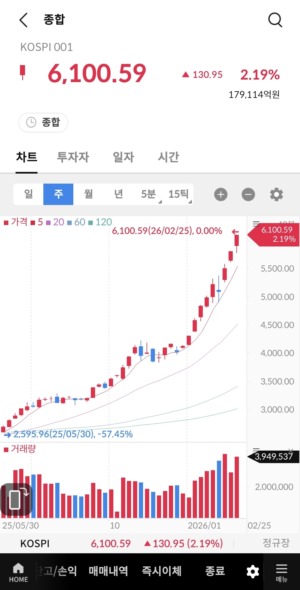300x590 pixels.
Task: Tap the 종합 clock pill button
Action: (x=43, y=122)
